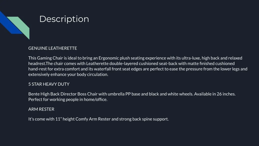
Task: Select the "ARM RESTER" heading
Action: click(41, 109)
